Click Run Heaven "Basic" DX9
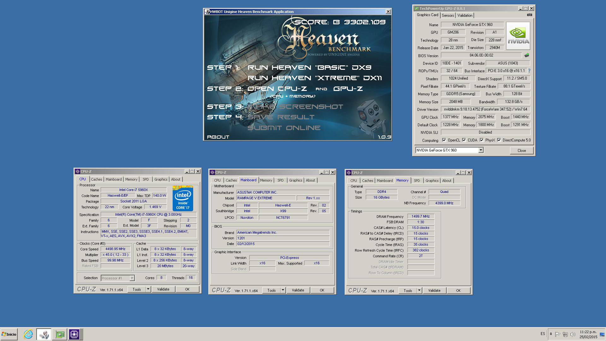The height and width of the screenshot is (341, 606). pyautogui.click(x=309, y=68)
